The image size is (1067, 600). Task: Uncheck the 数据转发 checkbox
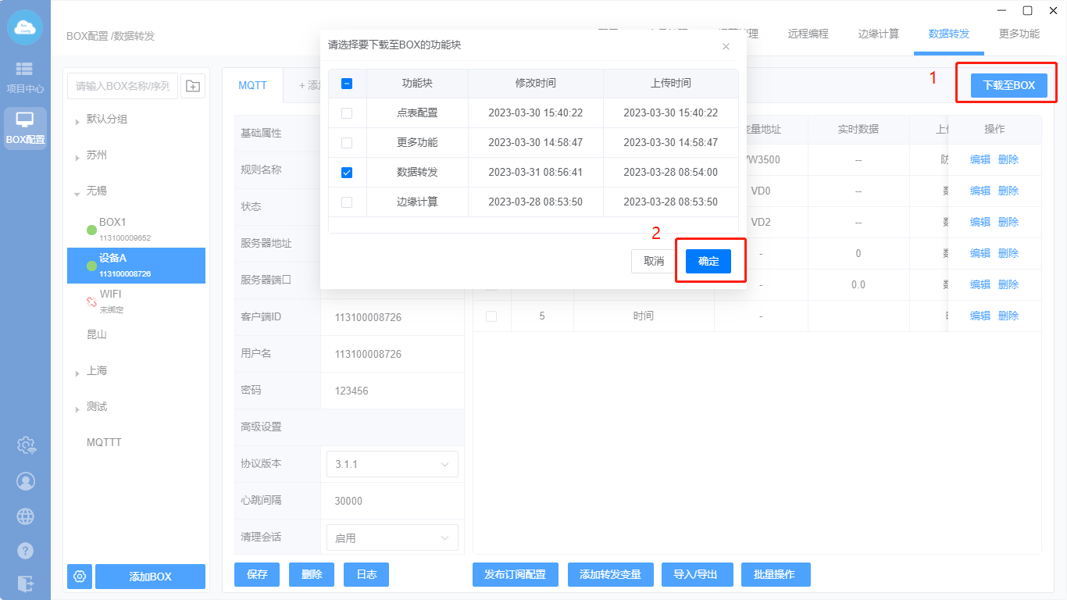point(347,173)
